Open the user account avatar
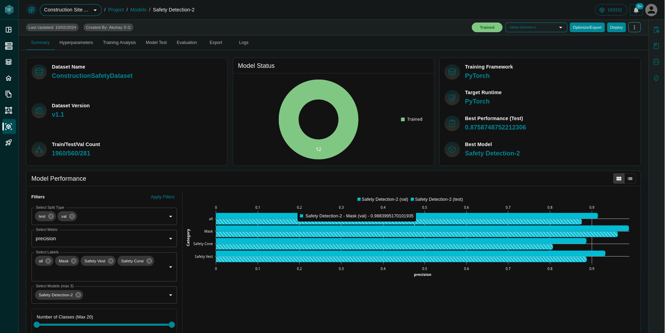The image size is (665, 333). 651,10
